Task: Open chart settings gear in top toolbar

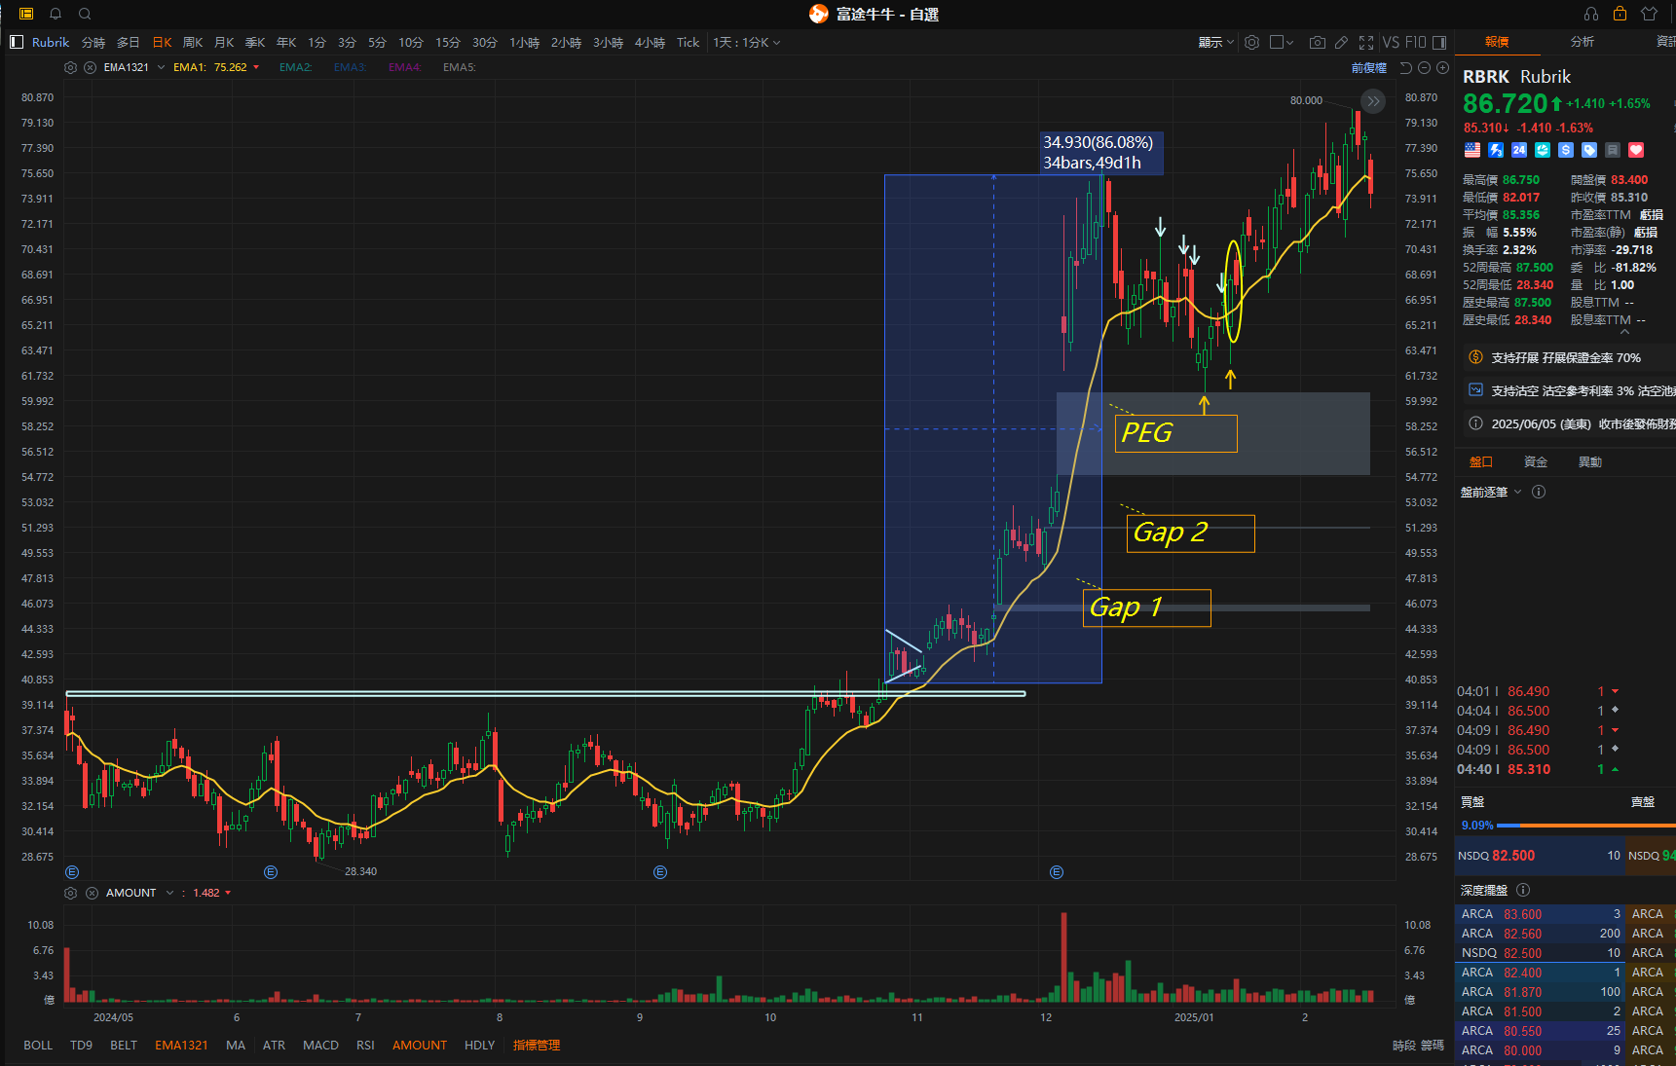Action: click(1252, 42)
